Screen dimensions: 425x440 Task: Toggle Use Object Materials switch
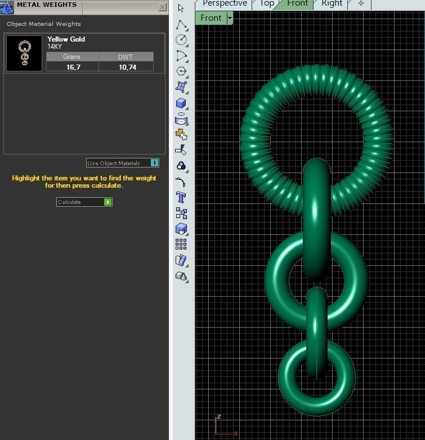point(155,163)
